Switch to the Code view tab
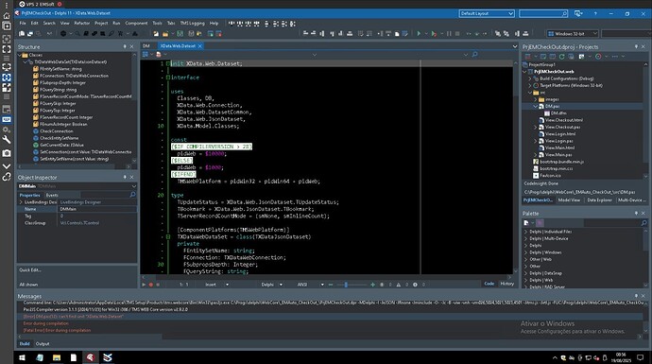The height and width of the screenshot is (364, 652). [x=489, y=284]
